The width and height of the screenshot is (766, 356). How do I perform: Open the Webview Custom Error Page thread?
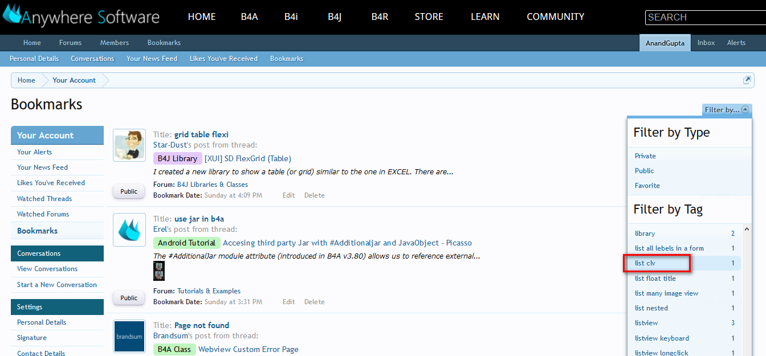[248, 349]
